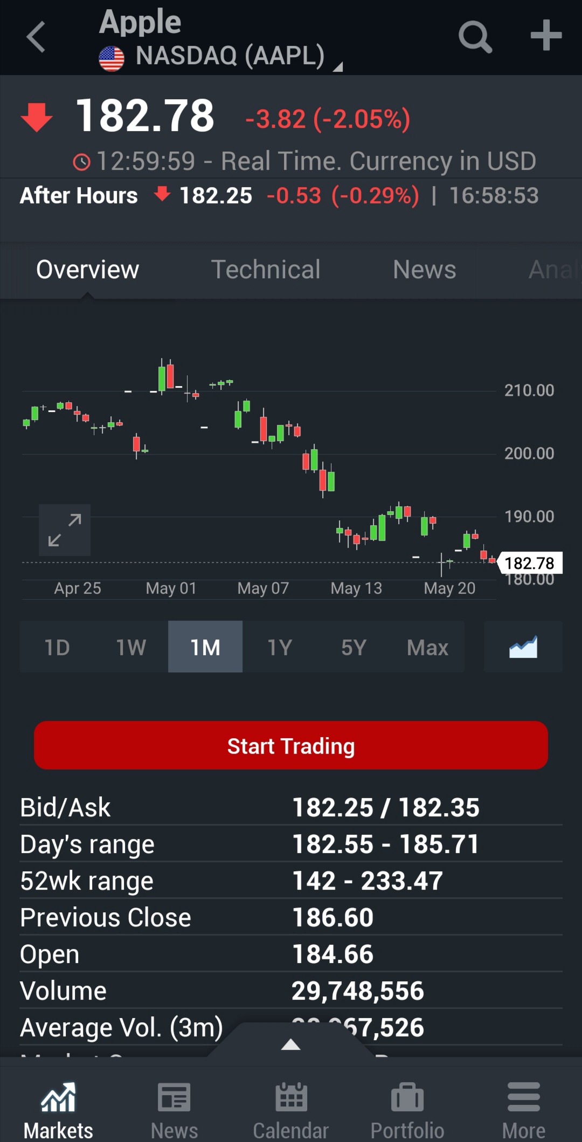
Task: Open the News tab under the quote
Action: click(425, 270)
